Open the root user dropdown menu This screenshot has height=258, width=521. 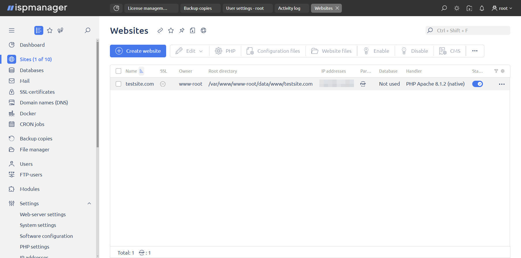502,8
